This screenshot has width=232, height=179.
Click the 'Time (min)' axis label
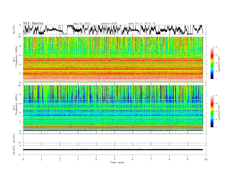[117, 162]
